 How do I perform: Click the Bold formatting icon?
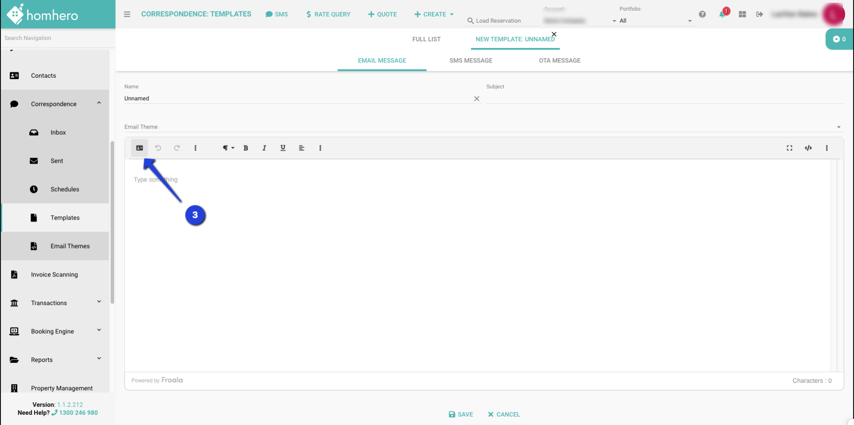[x=246, y=148]
